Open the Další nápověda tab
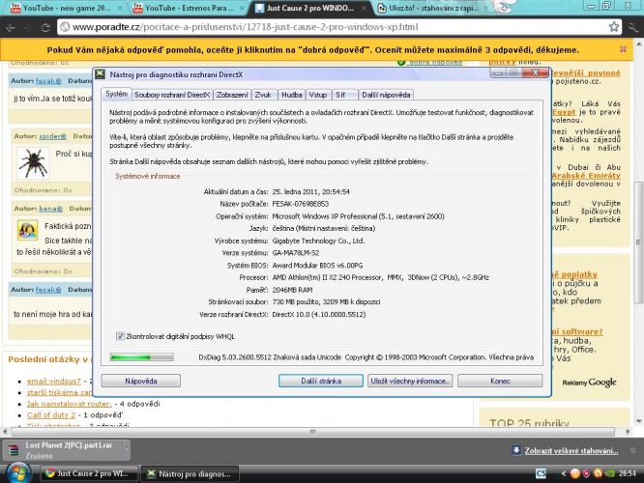 tap(386, 95)
